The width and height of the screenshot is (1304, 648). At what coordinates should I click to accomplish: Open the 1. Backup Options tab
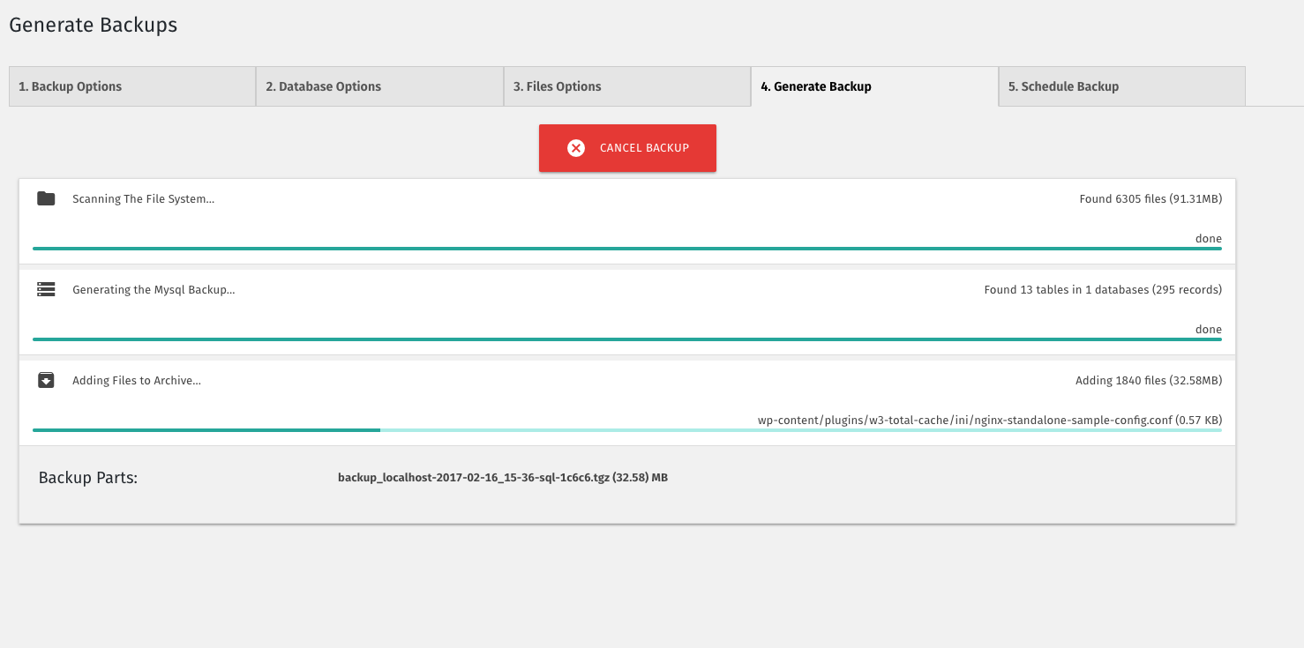pos(132,86)
